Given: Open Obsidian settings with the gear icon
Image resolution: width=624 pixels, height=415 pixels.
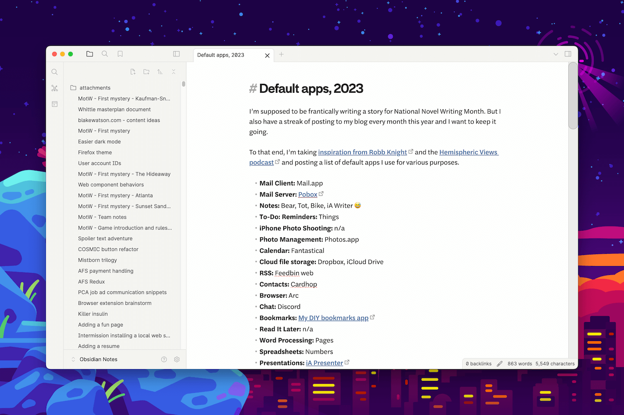Looking at the screenshot, I should (x=177, y=359).
